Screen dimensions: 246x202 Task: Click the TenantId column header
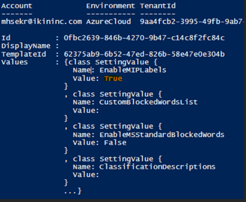pos(158,6)
